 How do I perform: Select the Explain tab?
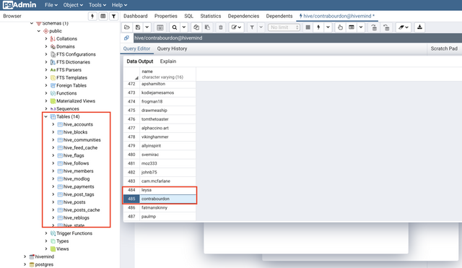coord(168,61)
